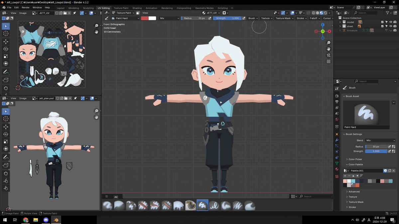
Task: Click the red foreground color swatch in header
Action: coord(145,18)
